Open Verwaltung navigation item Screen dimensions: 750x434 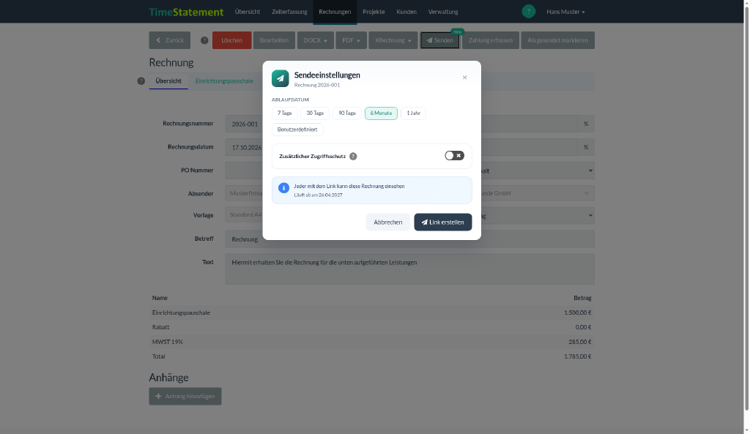coord(443,12)
